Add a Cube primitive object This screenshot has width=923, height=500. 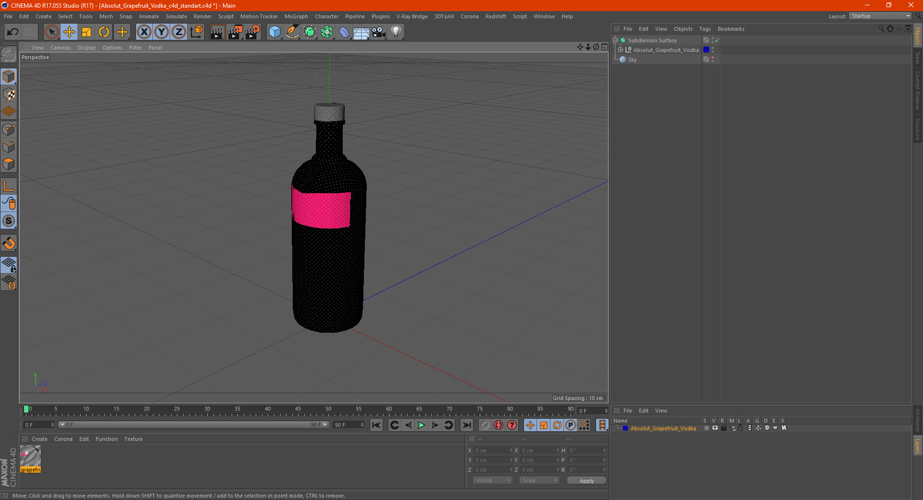pyautogui.click(x=274, y=32)
